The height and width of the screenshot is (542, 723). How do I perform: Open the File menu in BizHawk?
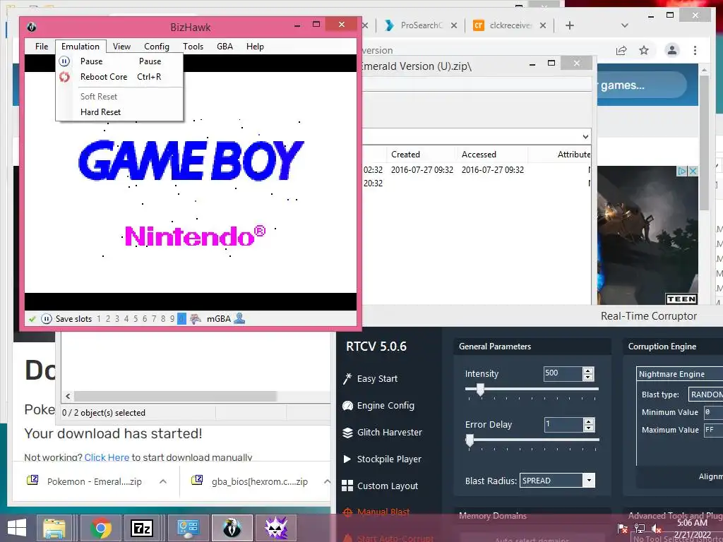tap(42, 47)
